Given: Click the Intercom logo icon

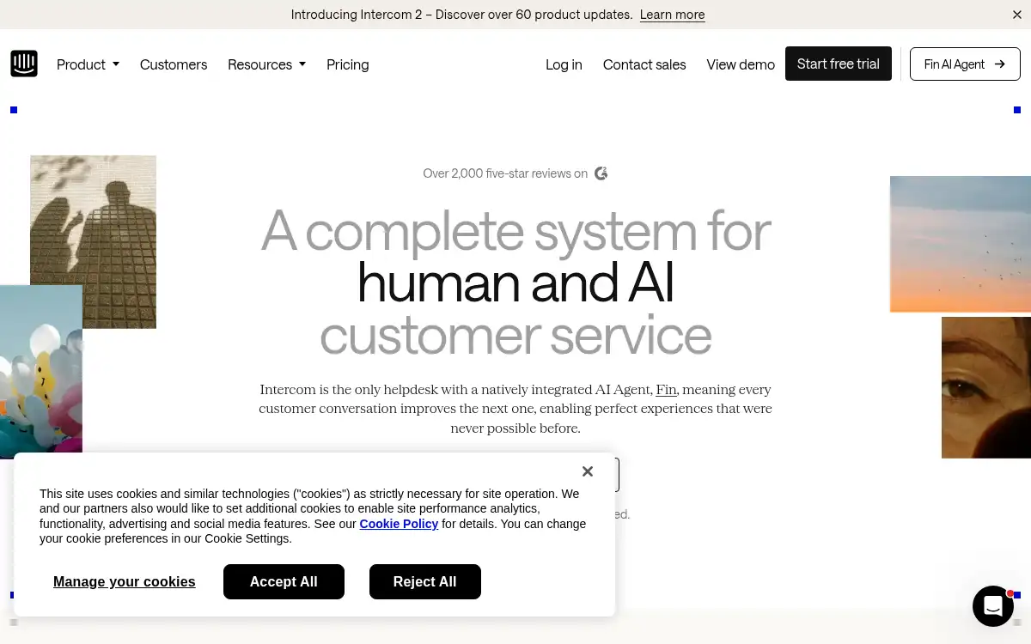Looking at the screenshot, I should coord(24,64).
